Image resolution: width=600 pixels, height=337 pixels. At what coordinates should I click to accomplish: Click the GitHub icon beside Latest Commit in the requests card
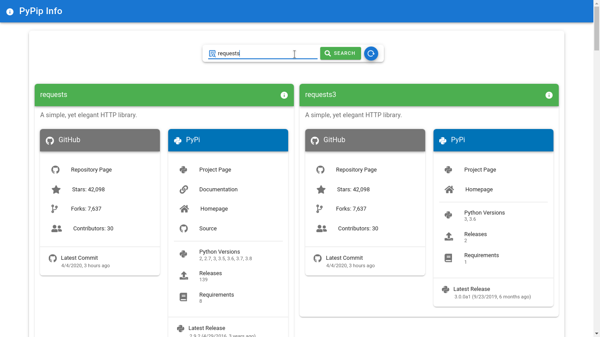click(53, 258)
